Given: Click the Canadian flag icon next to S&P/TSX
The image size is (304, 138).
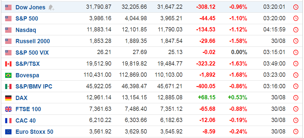Looking at the screenshot, I should tap(8, 64).
